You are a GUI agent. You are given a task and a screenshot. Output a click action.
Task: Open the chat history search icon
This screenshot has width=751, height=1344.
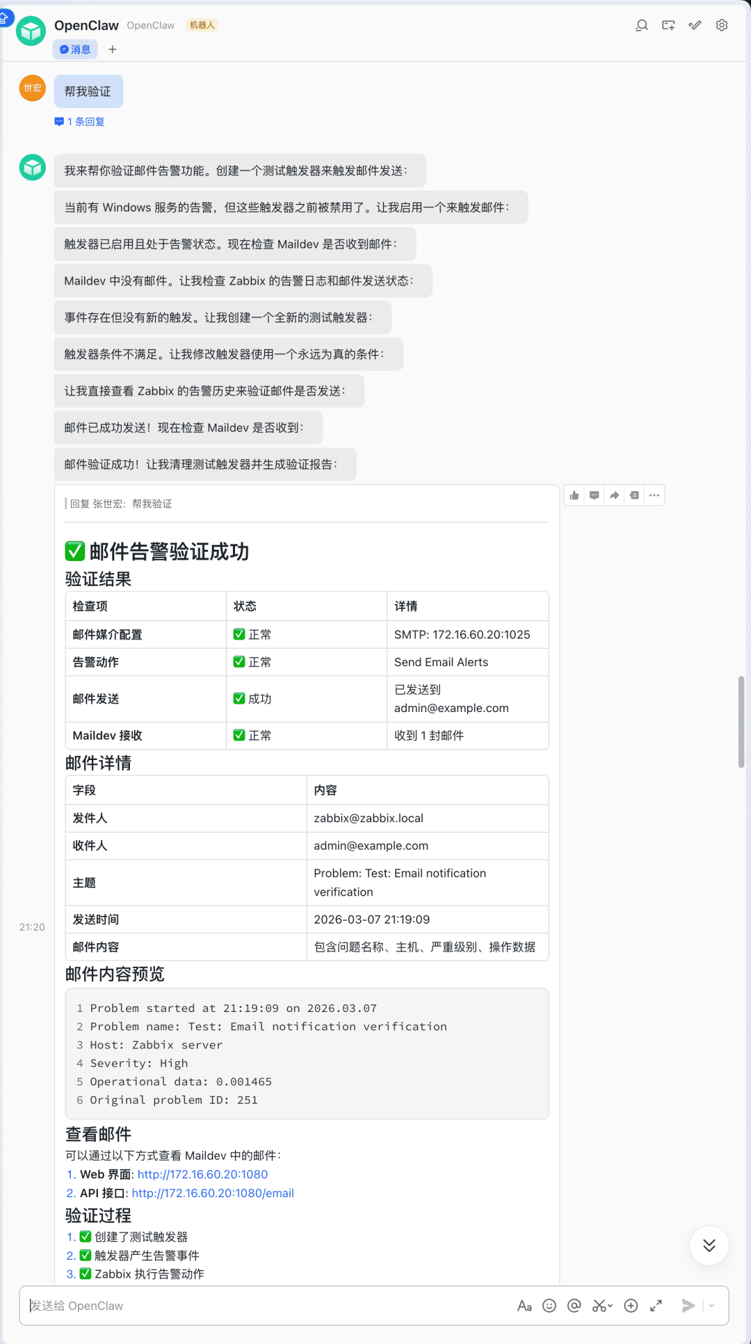tap(642, 25)
